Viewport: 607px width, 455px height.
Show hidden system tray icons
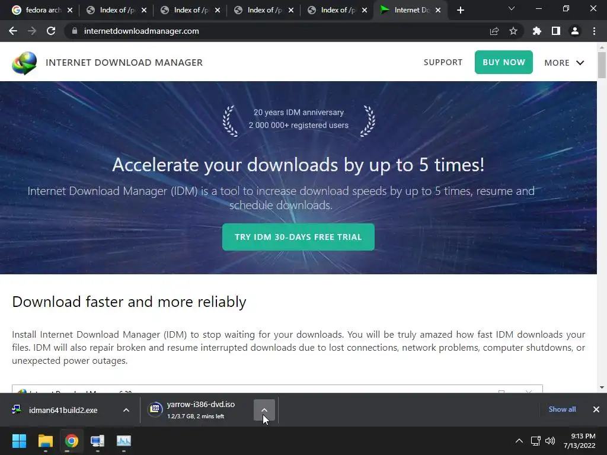point(519,441)
